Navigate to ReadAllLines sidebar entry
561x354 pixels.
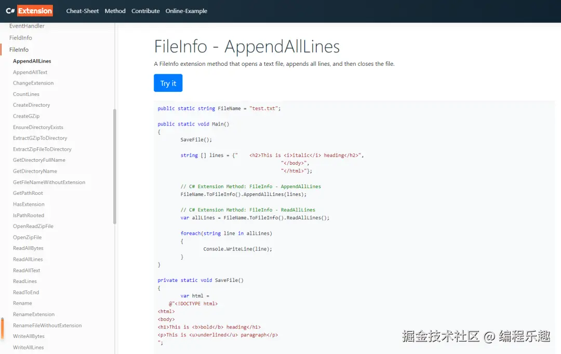28,259
